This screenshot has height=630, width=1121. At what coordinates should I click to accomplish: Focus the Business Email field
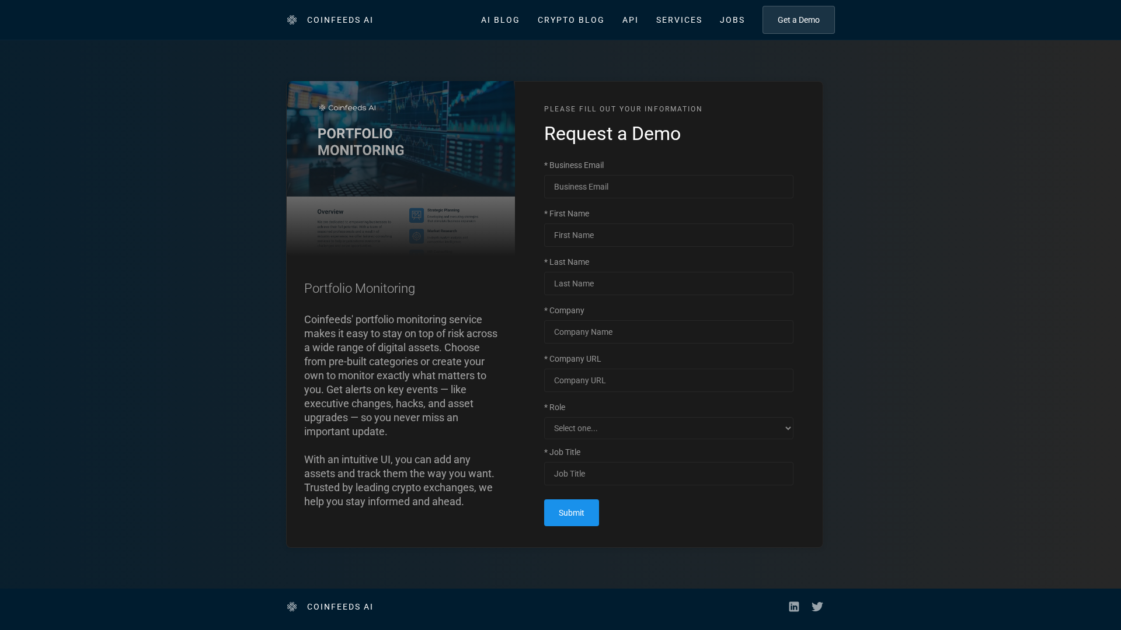[669, 187]
